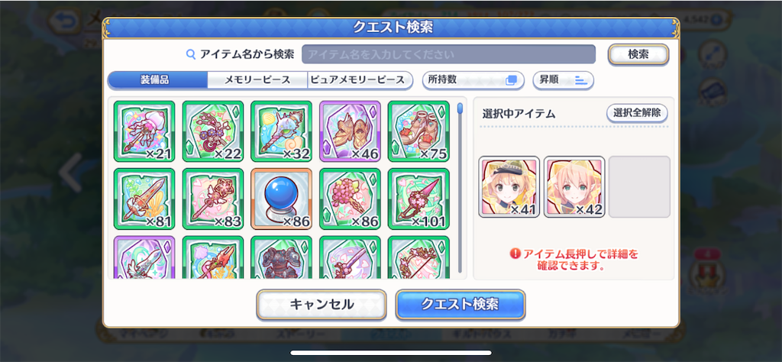Viewport: 782px width, 362px height.
Task: Switch to the ピュアメモリーピース tab
Action: click(x=360, y=80)
